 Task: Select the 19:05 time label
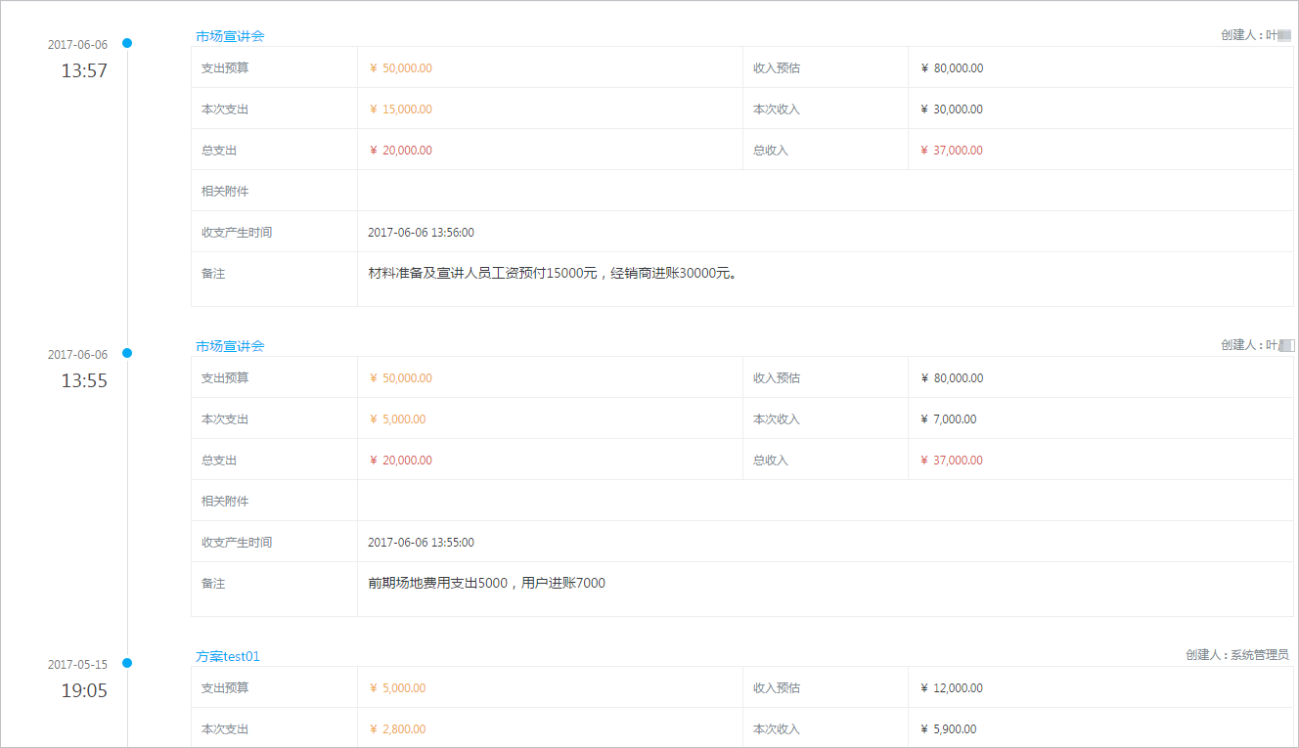84,690
